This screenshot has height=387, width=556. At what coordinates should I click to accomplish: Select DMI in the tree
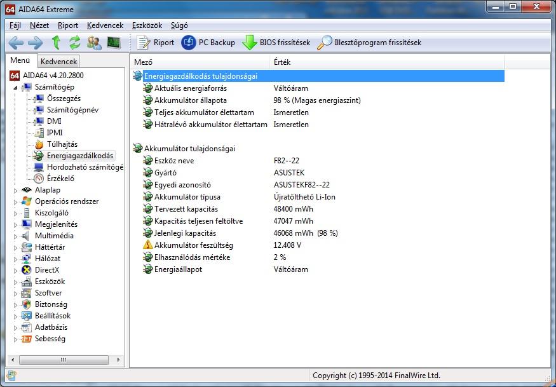(54, 121)
